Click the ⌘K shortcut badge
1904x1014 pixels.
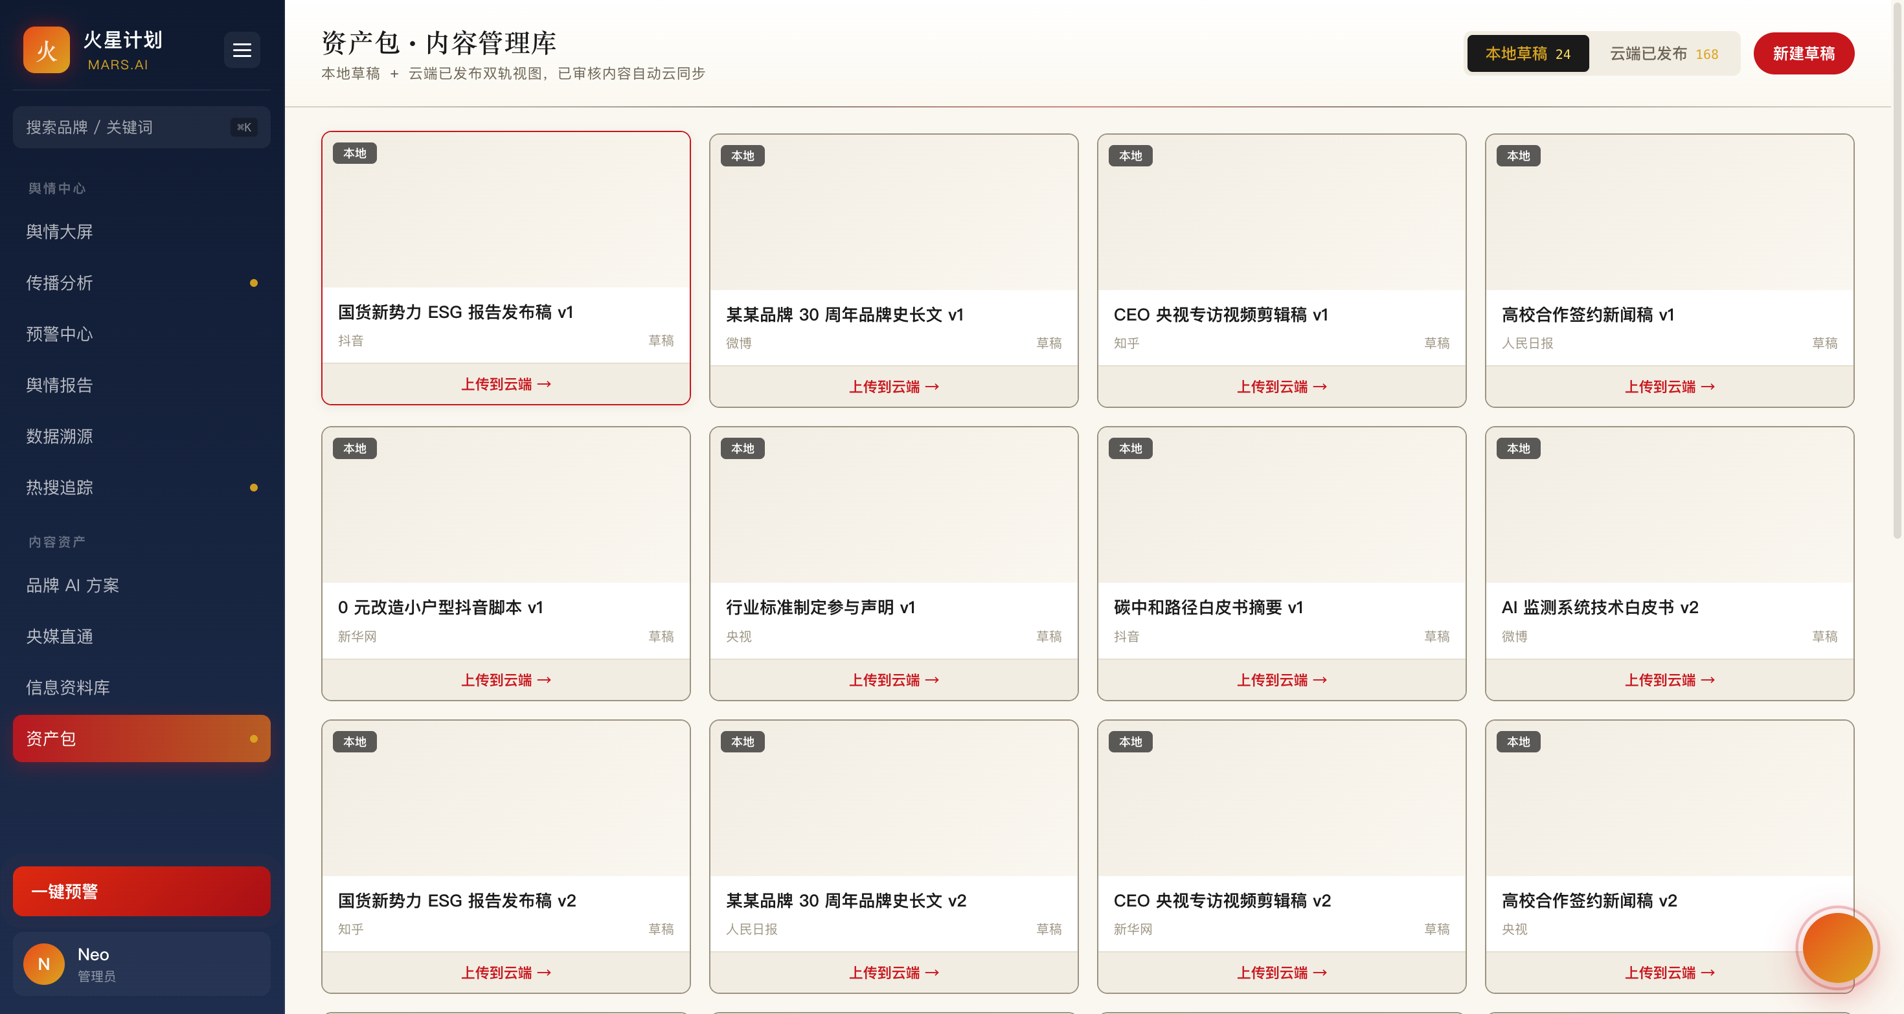click(244, 127)
